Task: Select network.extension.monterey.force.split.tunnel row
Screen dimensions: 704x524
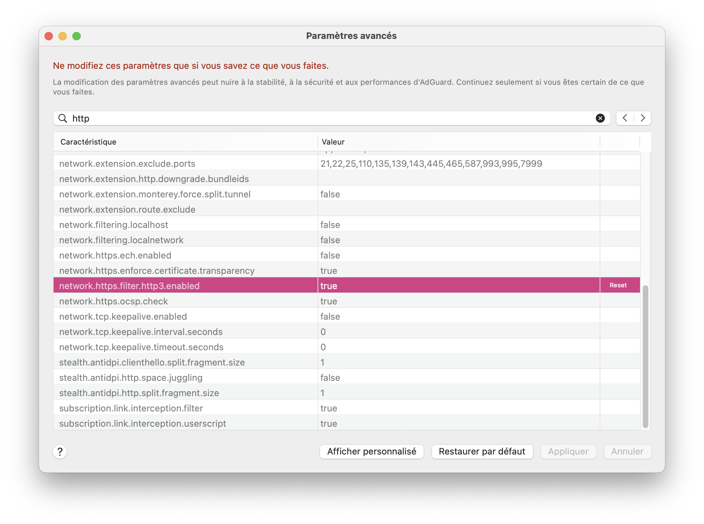Action: pyautogui.click(x=347, y=194)
